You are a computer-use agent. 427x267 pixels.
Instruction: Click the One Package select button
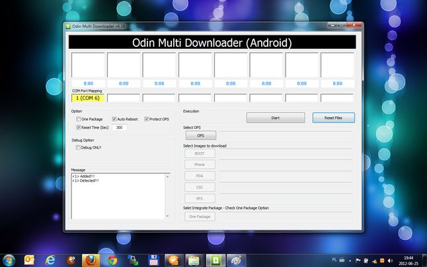pos(200,217)
